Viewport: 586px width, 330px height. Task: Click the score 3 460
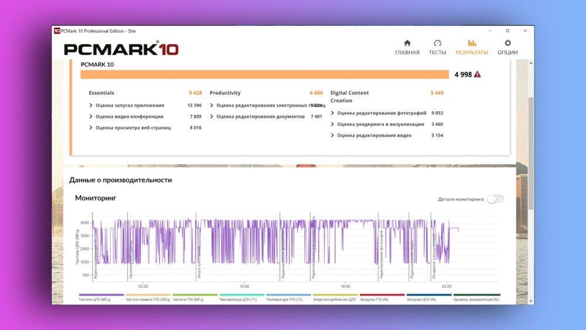pyautogui.click(x=437, y=124)
